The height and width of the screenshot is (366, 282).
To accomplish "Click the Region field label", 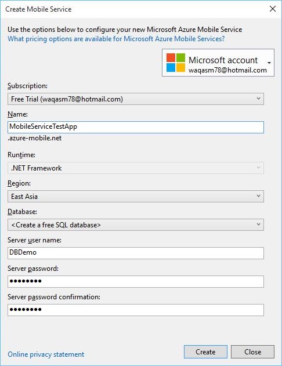I will pyautogui.click(x=19, y=183).
